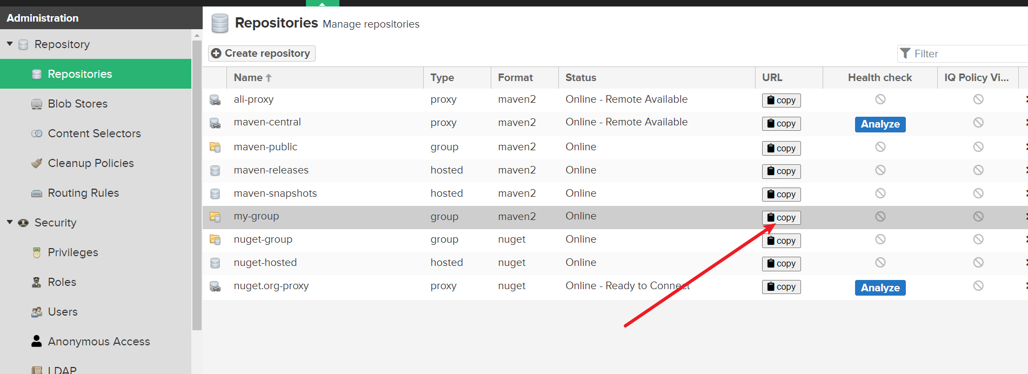1028x374 pixels.
Task: Click the Cleanup Policies broom icon
Action: coord(37,163)
